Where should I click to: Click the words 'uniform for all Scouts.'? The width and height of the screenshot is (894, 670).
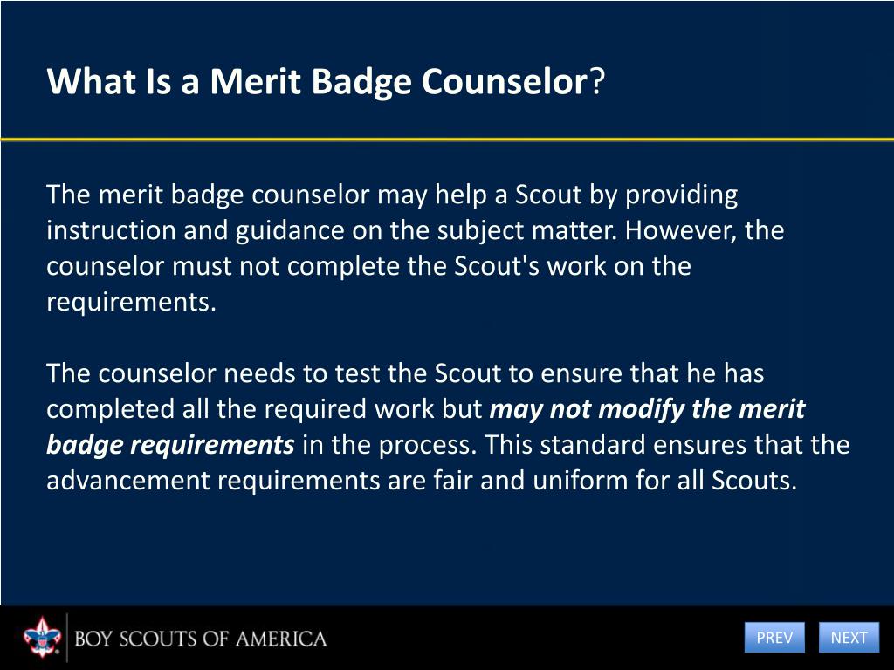664,481
